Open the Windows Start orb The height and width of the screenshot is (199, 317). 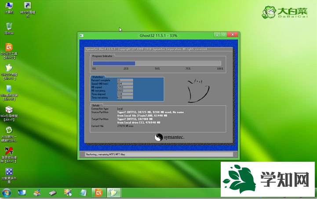(x=6, y=193)
